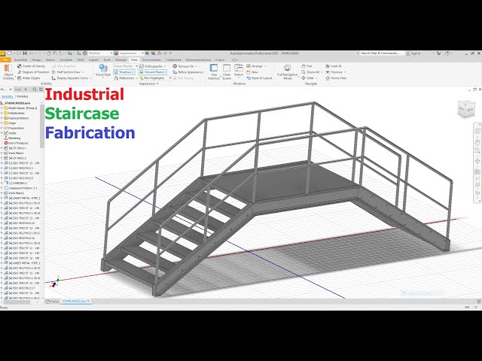Click the Object Visibility icon
Image resolution: width=482 pixels, height=361 pixels.
click(x=8, y=68)
